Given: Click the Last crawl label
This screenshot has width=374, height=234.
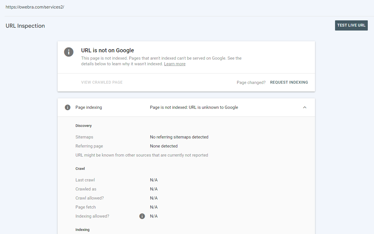Looking at the screenshot, I should pos(85,180).
